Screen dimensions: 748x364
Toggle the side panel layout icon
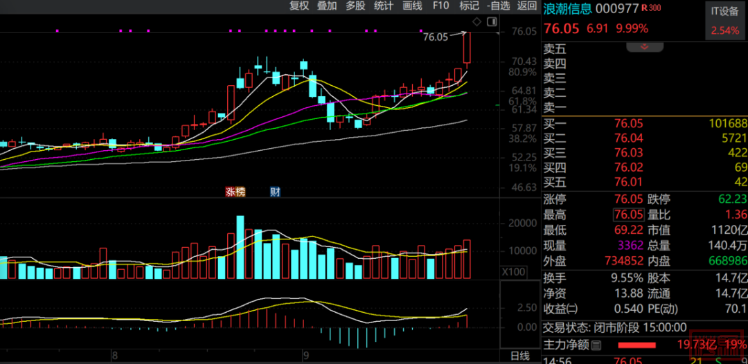[492, 21]
